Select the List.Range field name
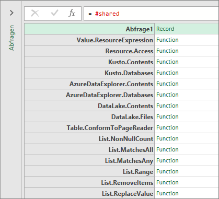The image size is (219, 199). tap(138, 172)
